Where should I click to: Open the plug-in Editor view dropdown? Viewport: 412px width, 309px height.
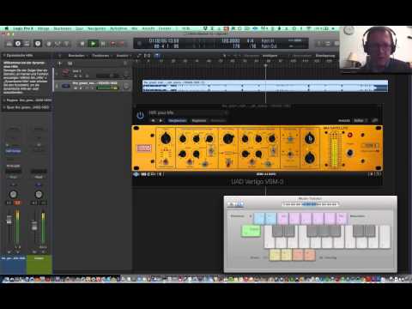tap(360, 120)
